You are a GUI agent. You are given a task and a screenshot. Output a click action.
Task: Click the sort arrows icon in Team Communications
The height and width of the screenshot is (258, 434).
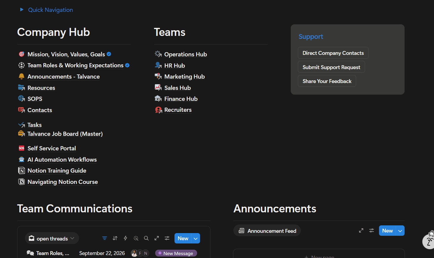tap(115, 238)
